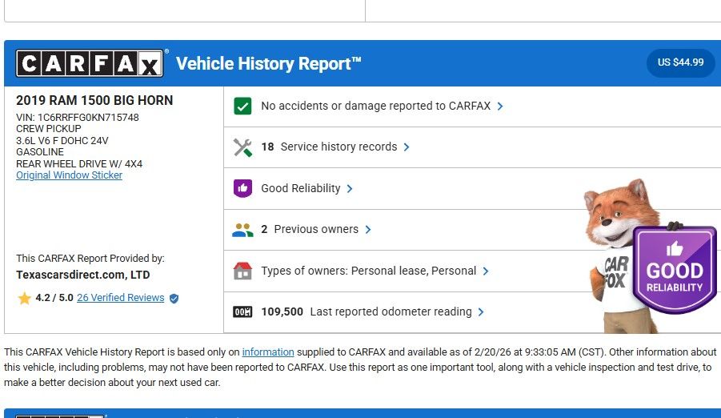This screenshot has height=418, width=721.
Task: Expand the Good Reliability chevron
Action: tap(350, 189)
